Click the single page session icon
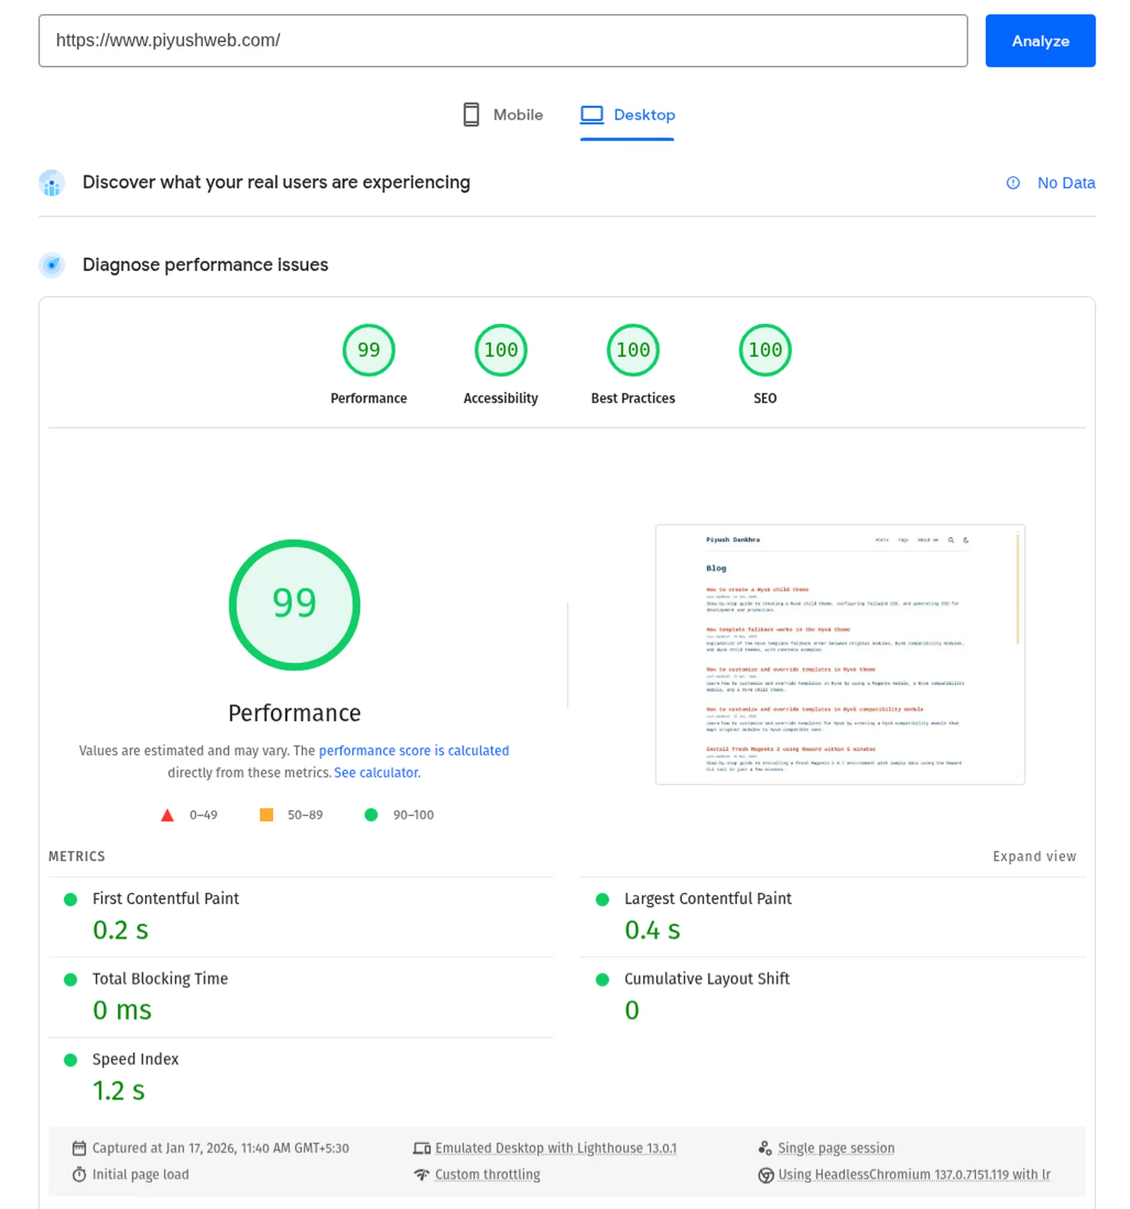 [765, 1147]
